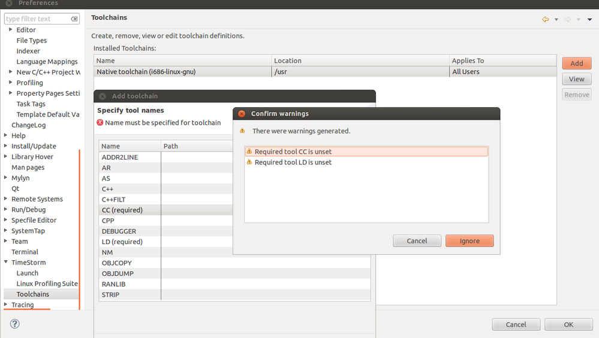Select ADDR2LINE tool row
This screenshot has height=338, width=599.
pos(166,157)
